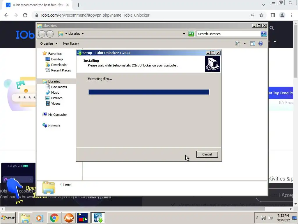
Task: Click New library in Libraries toolbar
Action: tap(71, 43)
